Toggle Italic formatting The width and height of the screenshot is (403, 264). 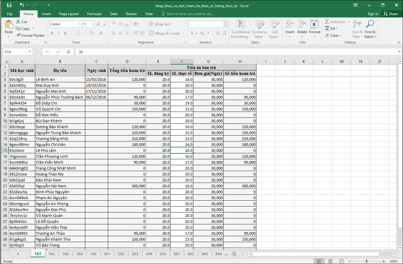[58, 33]
